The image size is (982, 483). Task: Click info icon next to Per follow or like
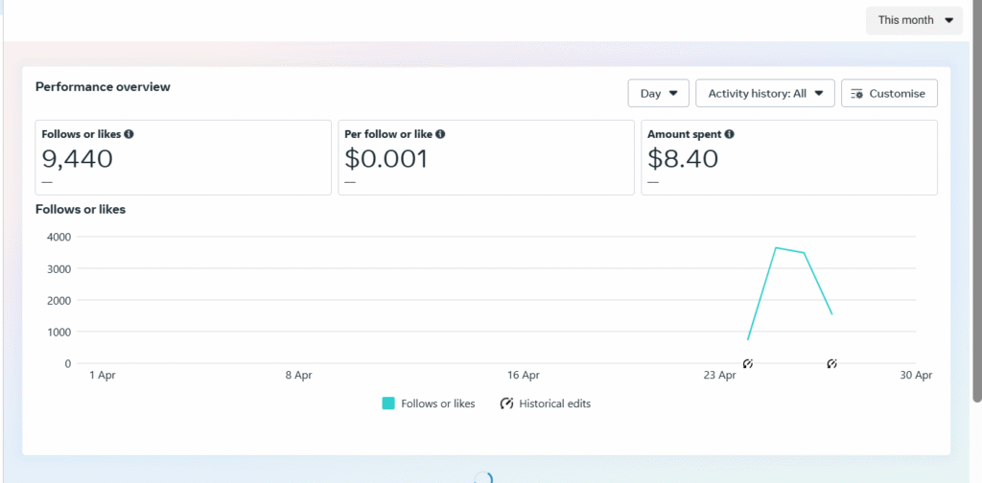click(x=440, y=135)
